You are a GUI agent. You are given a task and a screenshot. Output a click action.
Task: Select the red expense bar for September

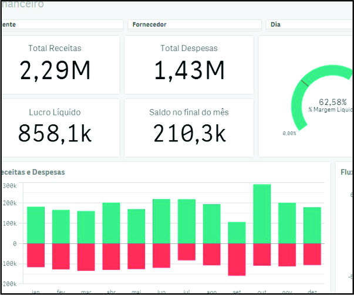tap(237, 259)
